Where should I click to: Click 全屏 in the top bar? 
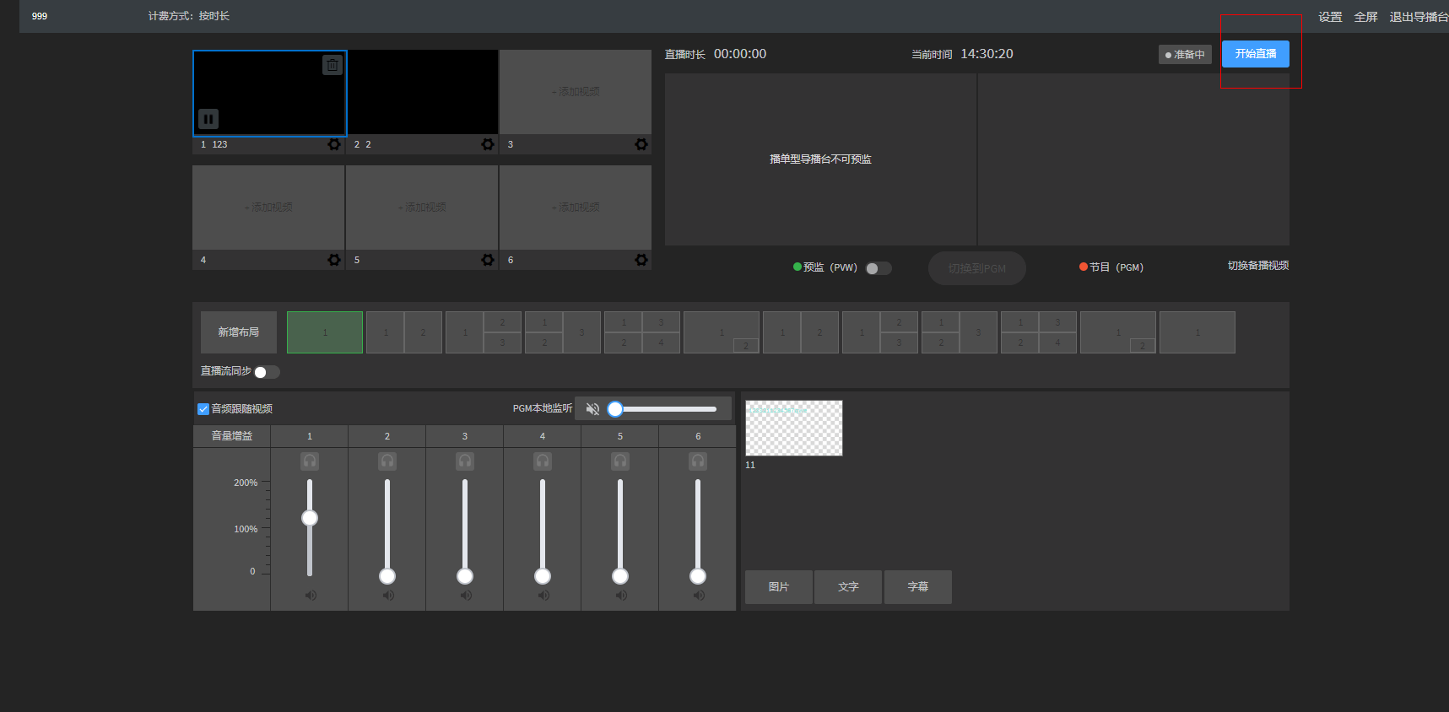(x=1365, y=17)
